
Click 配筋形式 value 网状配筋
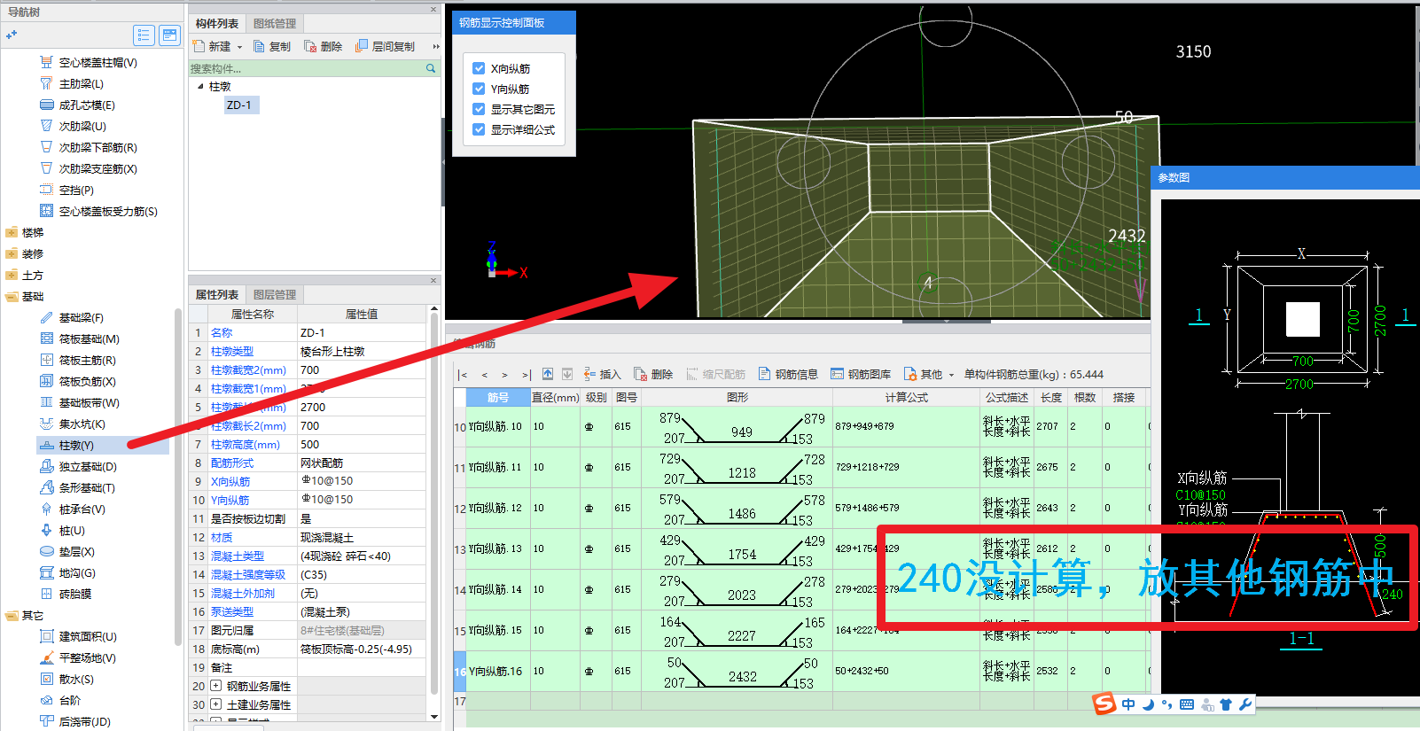pyautogui.click(x=362, y=463)
